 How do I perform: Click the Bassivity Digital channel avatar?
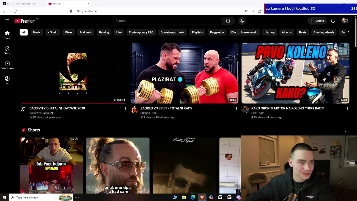point(23,110)
